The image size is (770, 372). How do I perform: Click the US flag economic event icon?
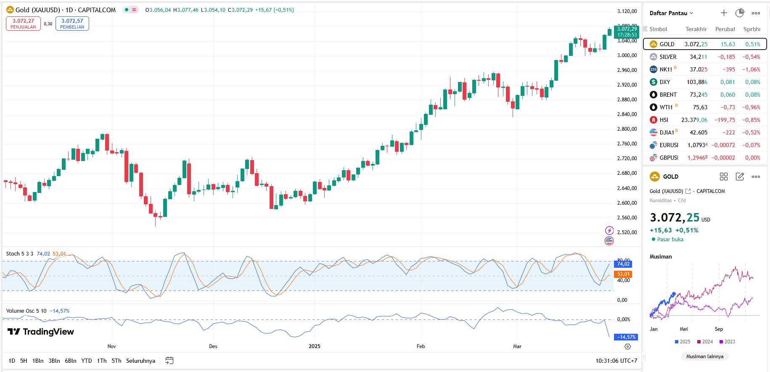609,241
